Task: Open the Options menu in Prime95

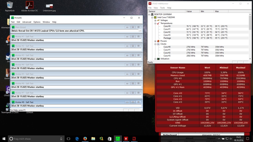Action: [37, 22]
